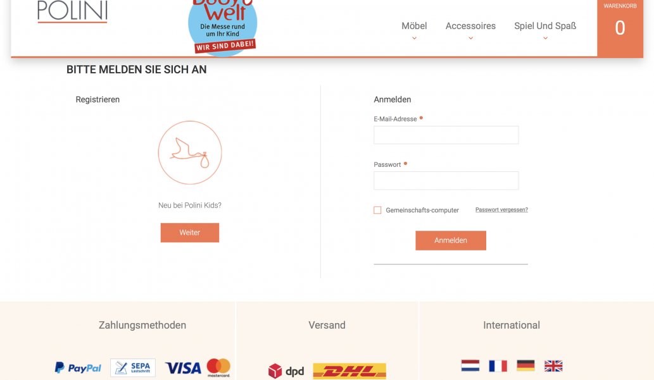Expand the Möbel menu chevron
The image size is (654, 380).
[x=414, y=39]
